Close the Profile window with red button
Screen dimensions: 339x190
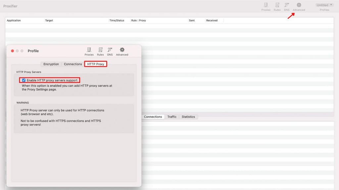click(x=13, y=51)
